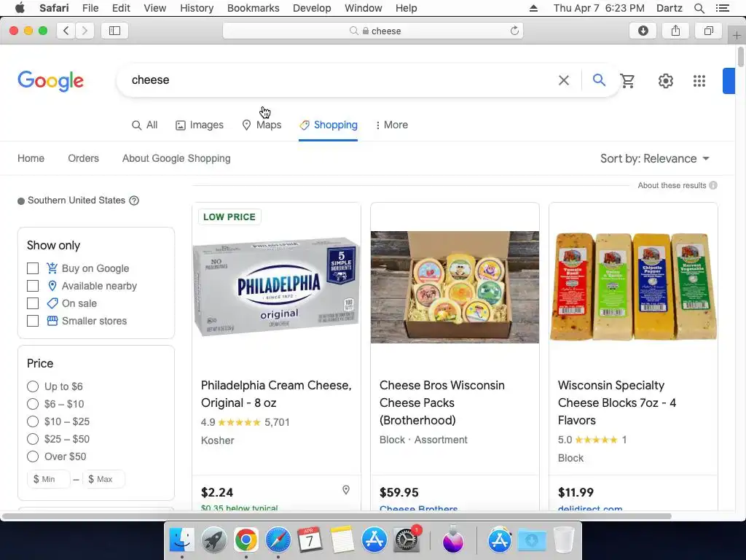Image resolution: width=746 pixels, height=560 pixels.
Task: Open About Google Shopping link
Action: tap(176, 158)
